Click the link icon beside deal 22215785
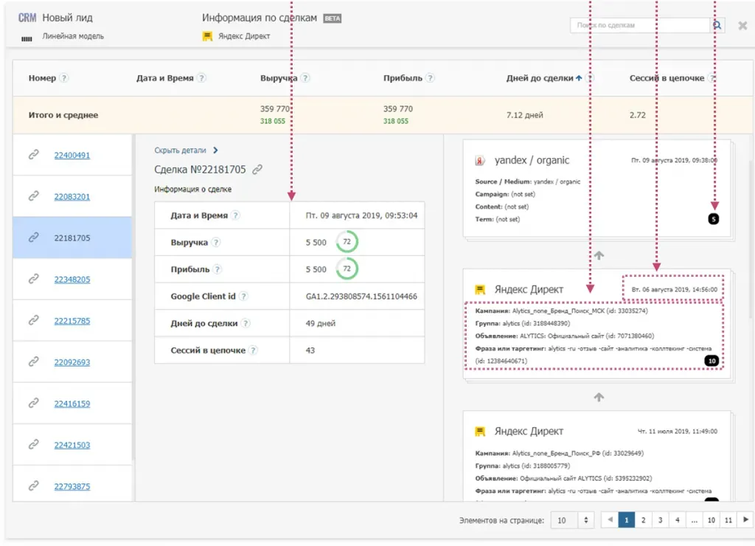Viewport: 755px width, 546px height. (33, 320)
